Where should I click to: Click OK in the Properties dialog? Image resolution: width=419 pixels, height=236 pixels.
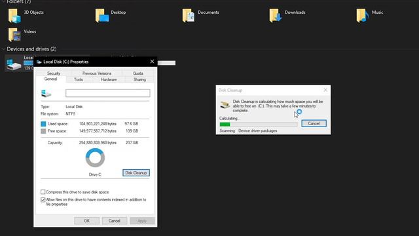[x=87, y=221]
